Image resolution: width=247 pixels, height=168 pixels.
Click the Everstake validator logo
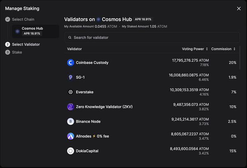[70, 92]
